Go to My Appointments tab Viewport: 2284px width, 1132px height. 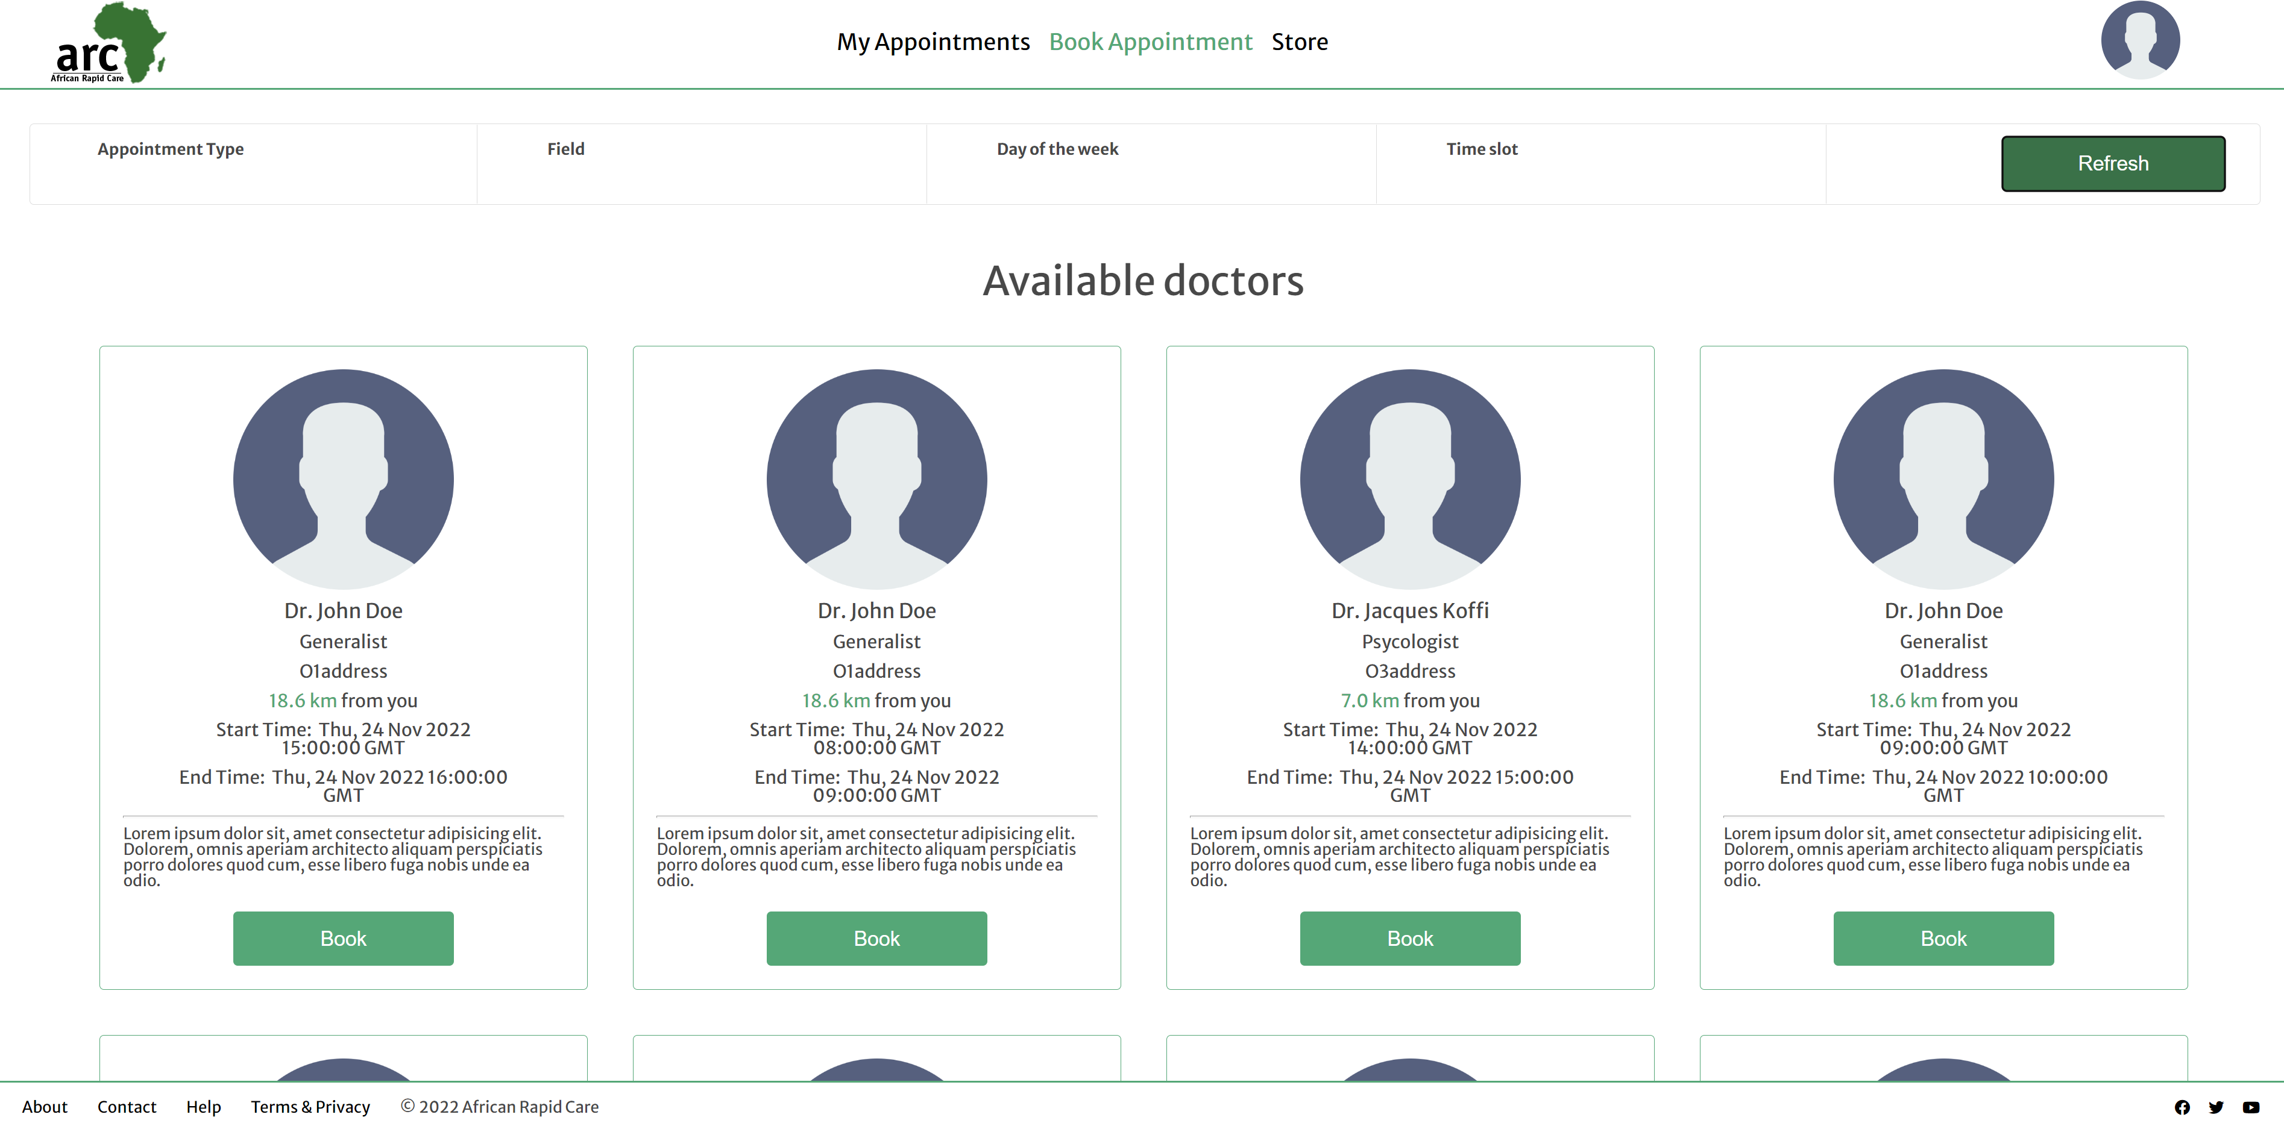coord(933,42)
